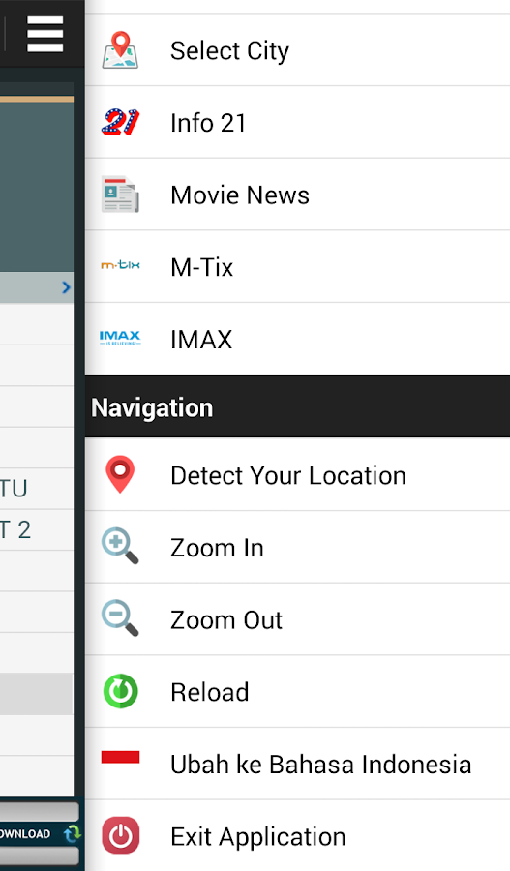This screenshot has width=510, height=871.
Task: Expand the blue chevron arrow row
Action: coord(37,287)
